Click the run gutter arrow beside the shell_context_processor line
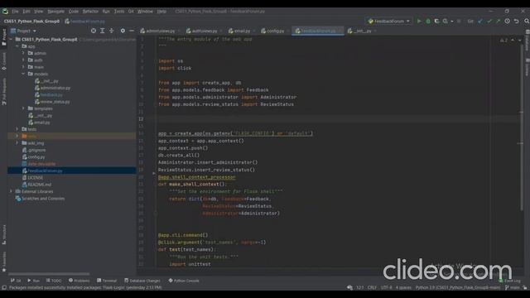 (x=154, y=173)
